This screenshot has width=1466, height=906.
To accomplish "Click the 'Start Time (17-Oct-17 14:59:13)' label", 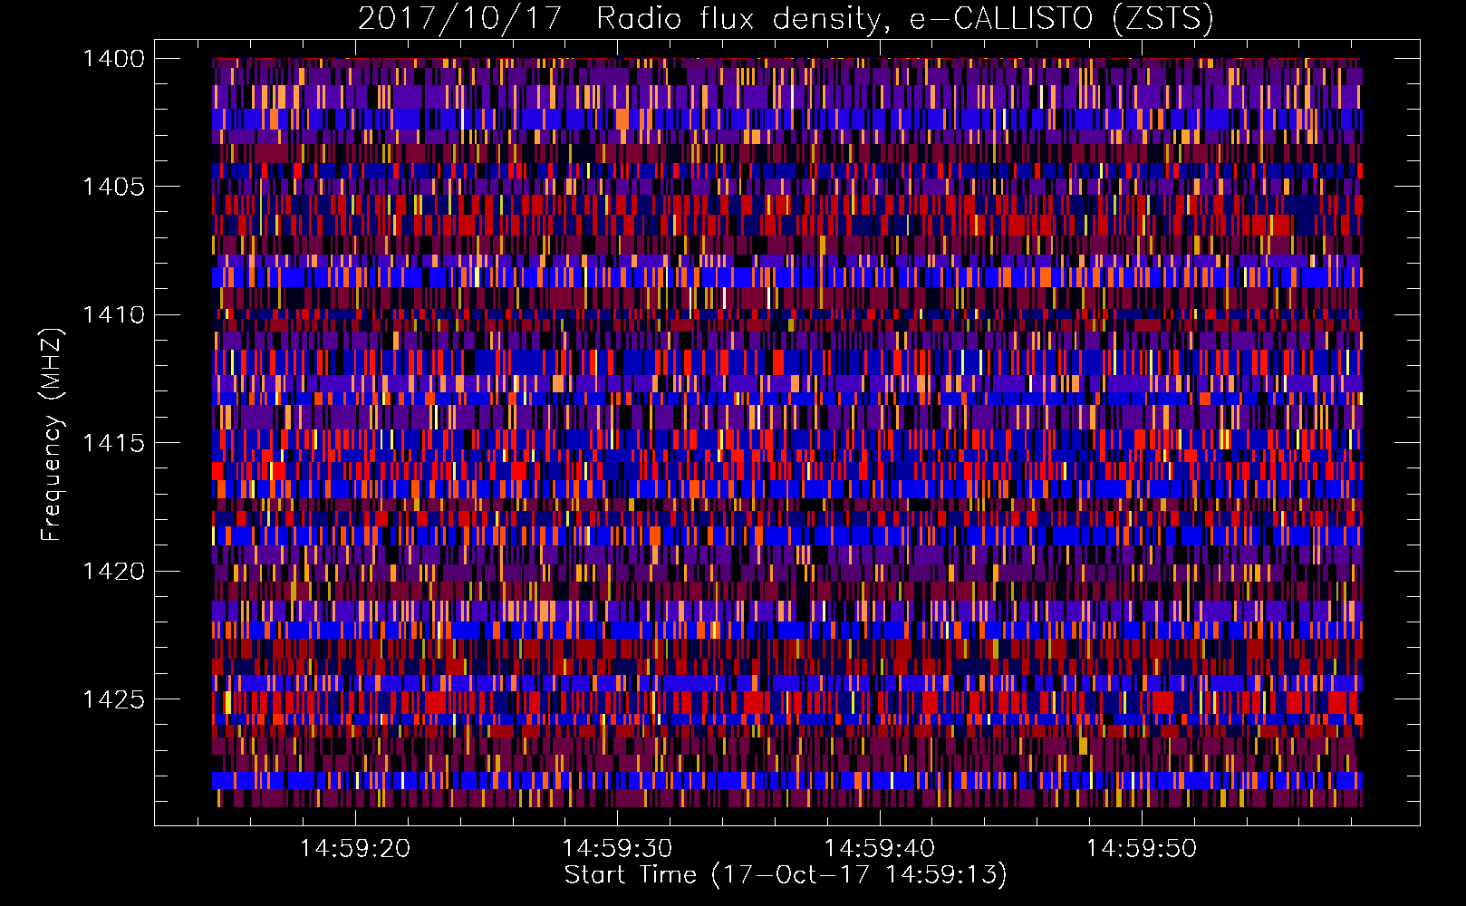I will 786,875.
